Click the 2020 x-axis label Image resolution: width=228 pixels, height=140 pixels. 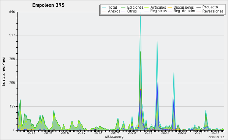pyautogui.click(x=132, y=132)
